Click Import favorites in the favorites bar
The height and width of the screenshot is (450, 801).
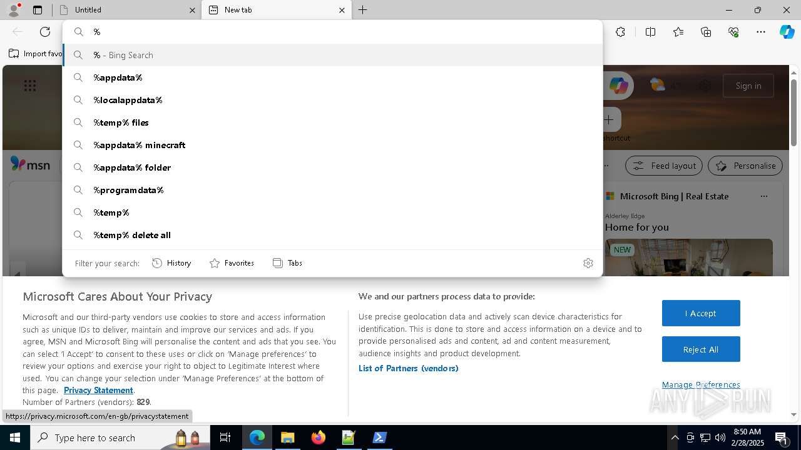click(36, 54)
